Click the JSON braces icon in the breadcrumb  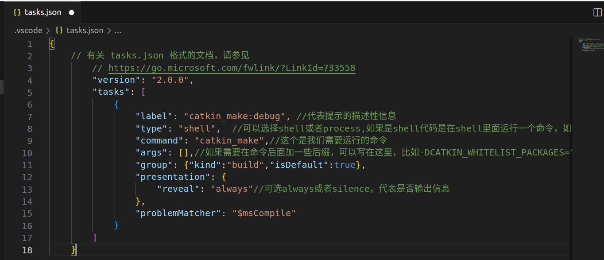pyautogui.click(x=59, y=31)
